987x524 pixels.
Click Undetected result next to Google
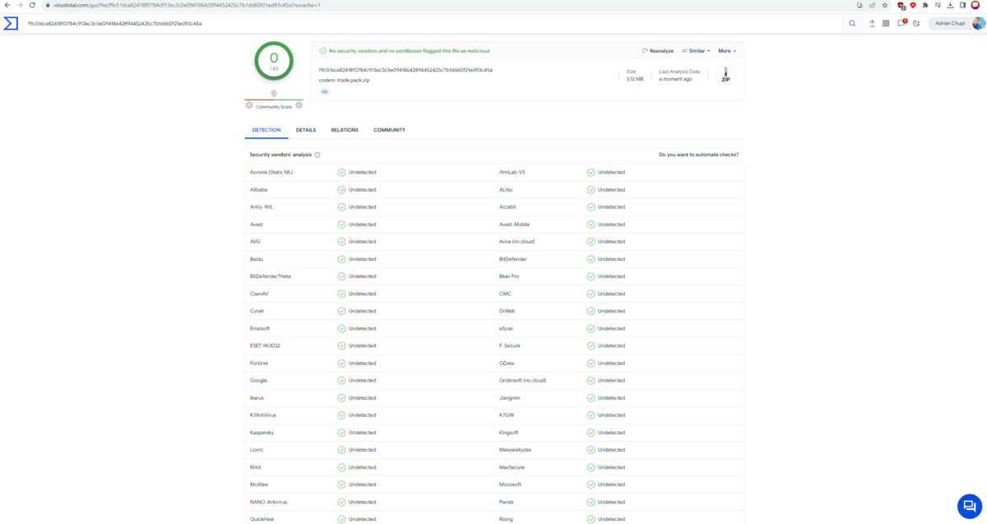[x=362, y=381]
